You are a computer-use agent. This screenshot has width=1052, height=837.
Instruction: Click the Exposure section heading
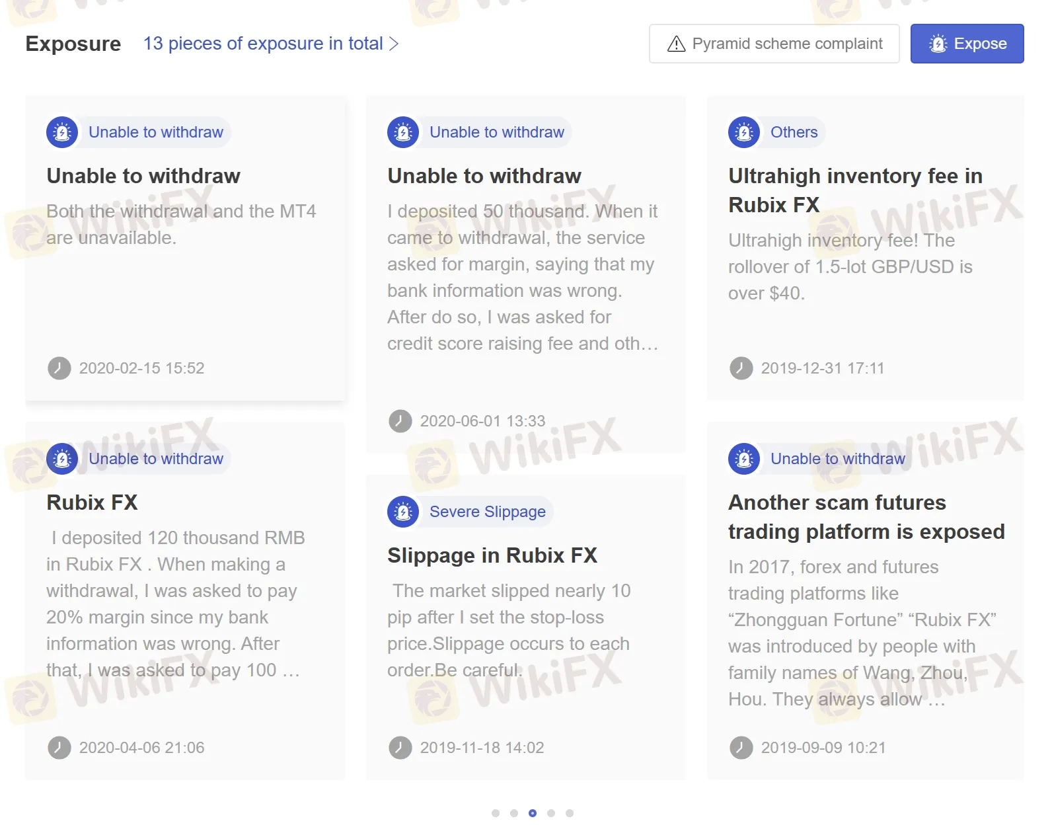(73, 44)
